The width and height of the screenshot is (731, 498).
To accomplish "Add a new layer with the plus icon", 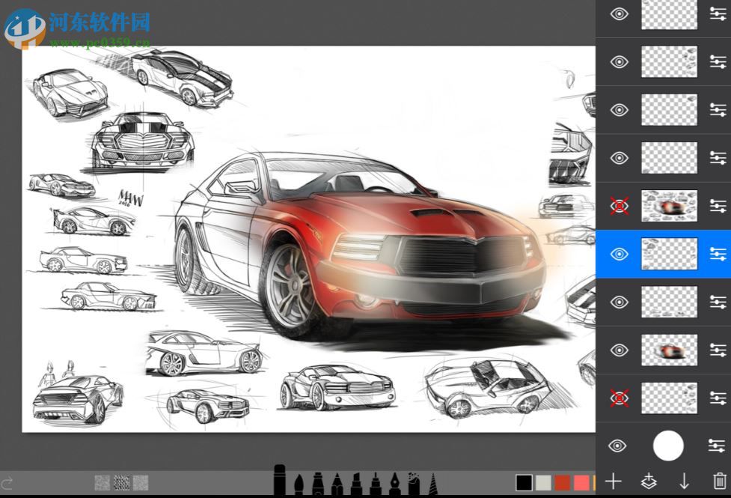I will coord(614,482).
